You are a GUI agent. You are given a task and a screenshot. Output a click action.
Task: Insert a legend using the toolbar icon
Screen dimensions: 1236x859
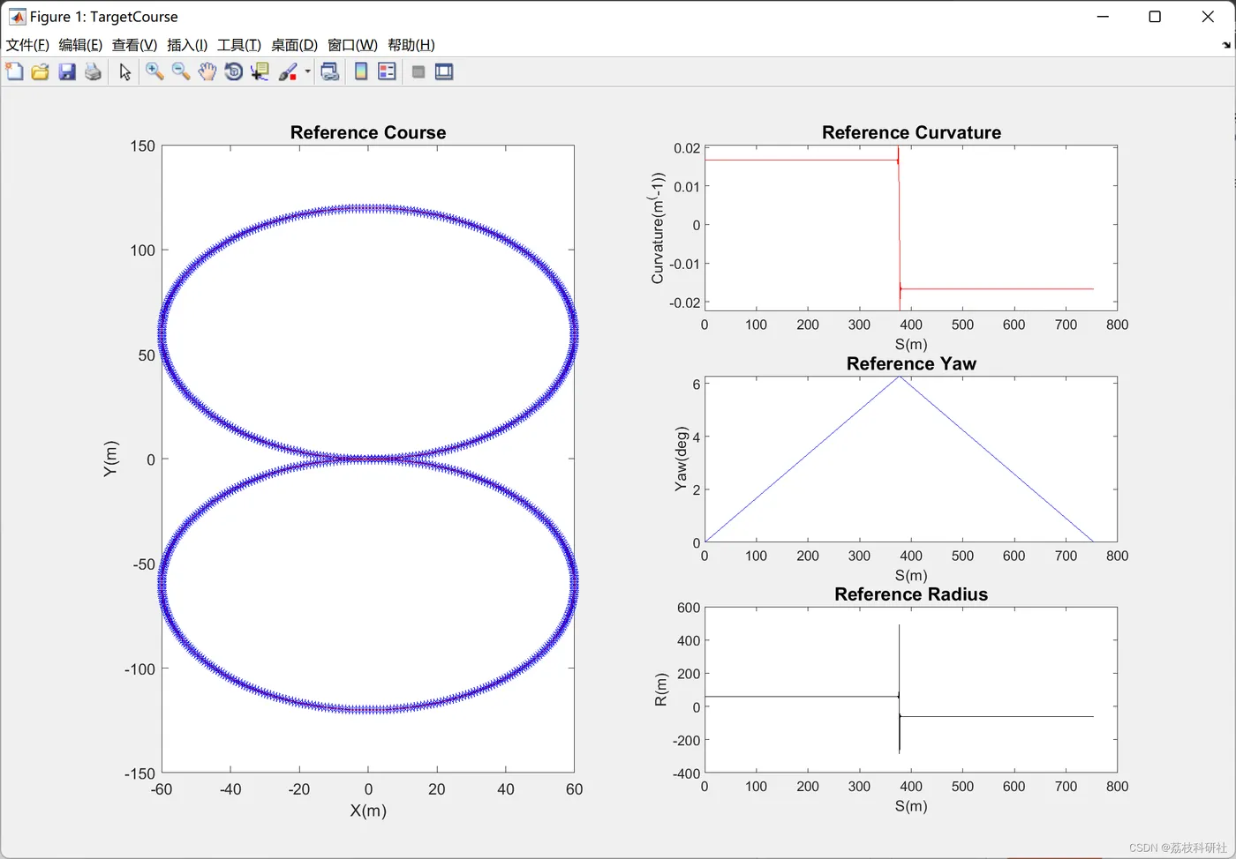click(x=387, y=71)
